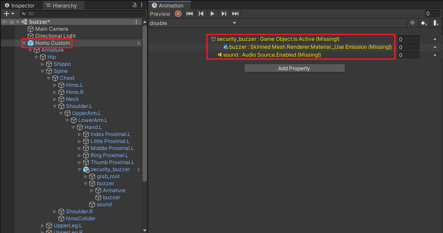Viewport: 443px width, 233px height.
Task: Open Hierarchy panel three-dot menu
Action: [142, 5]
